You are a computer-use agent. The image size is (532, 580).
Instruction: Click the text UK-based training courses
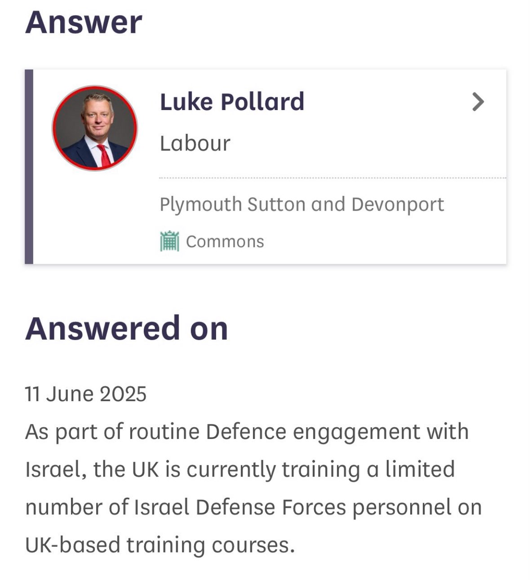160,545
